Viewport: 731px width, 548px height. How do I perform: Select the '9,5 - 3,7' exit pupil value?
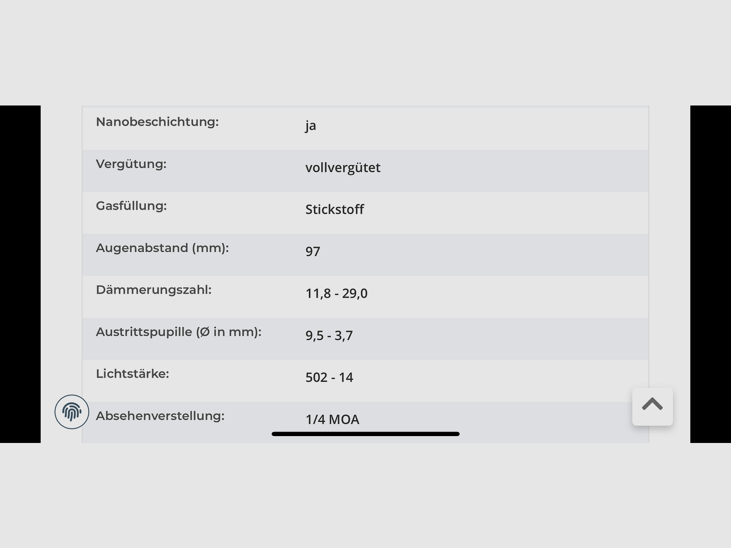point(329,336)
